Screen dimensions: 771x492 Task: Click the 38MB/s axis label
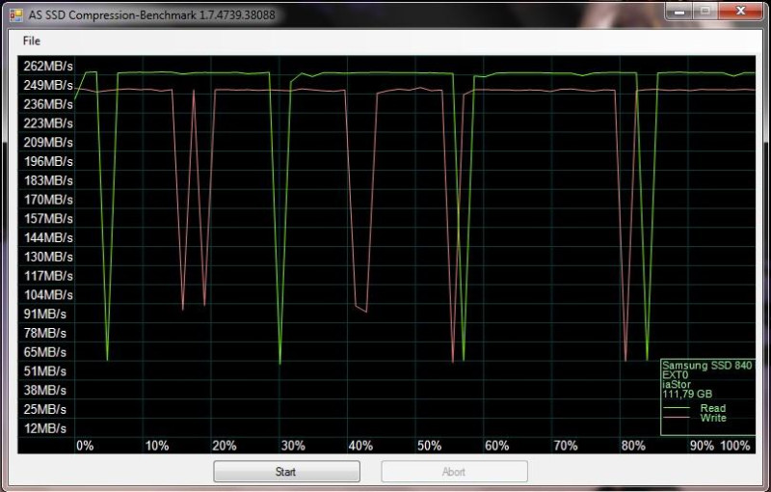tap(44, 390)
